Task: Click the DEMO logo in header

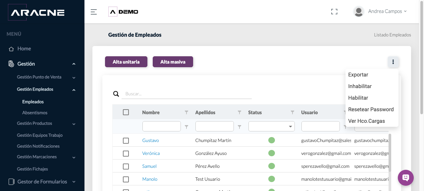Action: tap(124, 12)
